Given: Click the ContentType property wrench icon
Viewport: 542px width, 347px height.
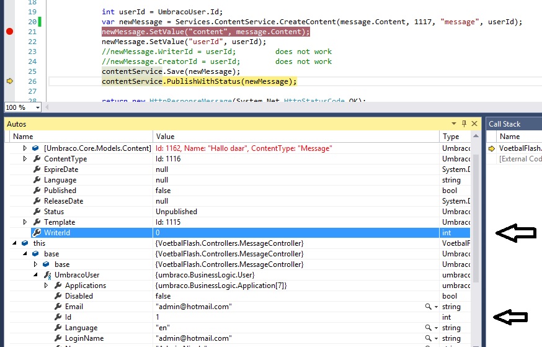Looking at the screenshot, I should pos(37,159).
